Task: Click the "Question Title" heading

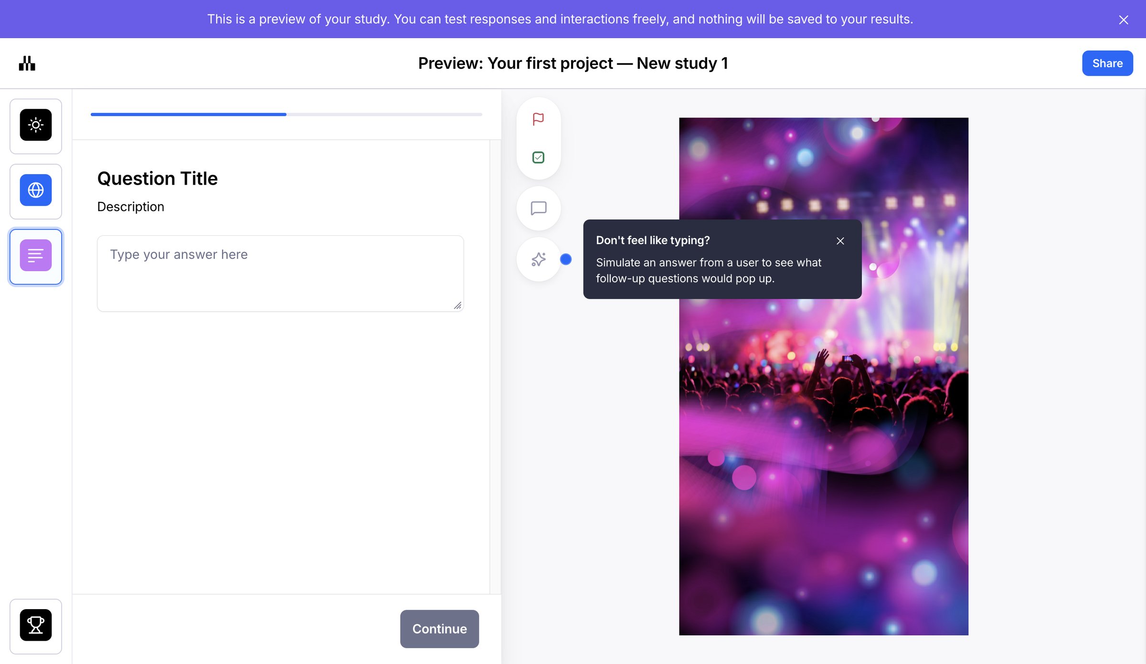Action: tap(158, 179)
